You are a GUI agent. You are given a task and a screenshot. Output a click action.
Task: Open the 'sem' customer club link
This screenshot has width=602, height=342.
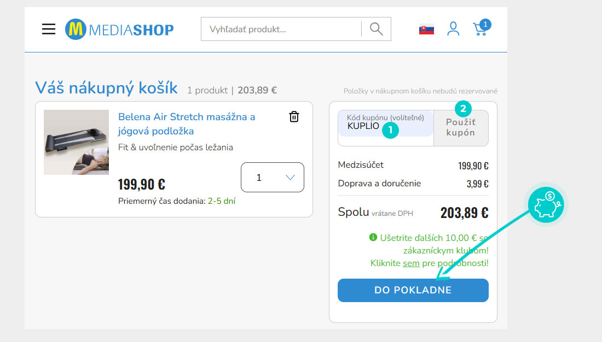pos(411,263)
